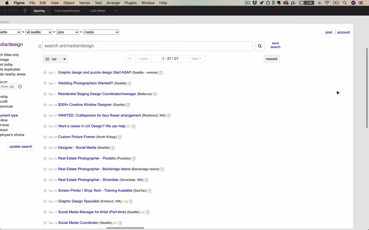Hide the Craftsperson for faux flower posting
The height and width of the screenshot is (230, 369).
coord(169,116)
